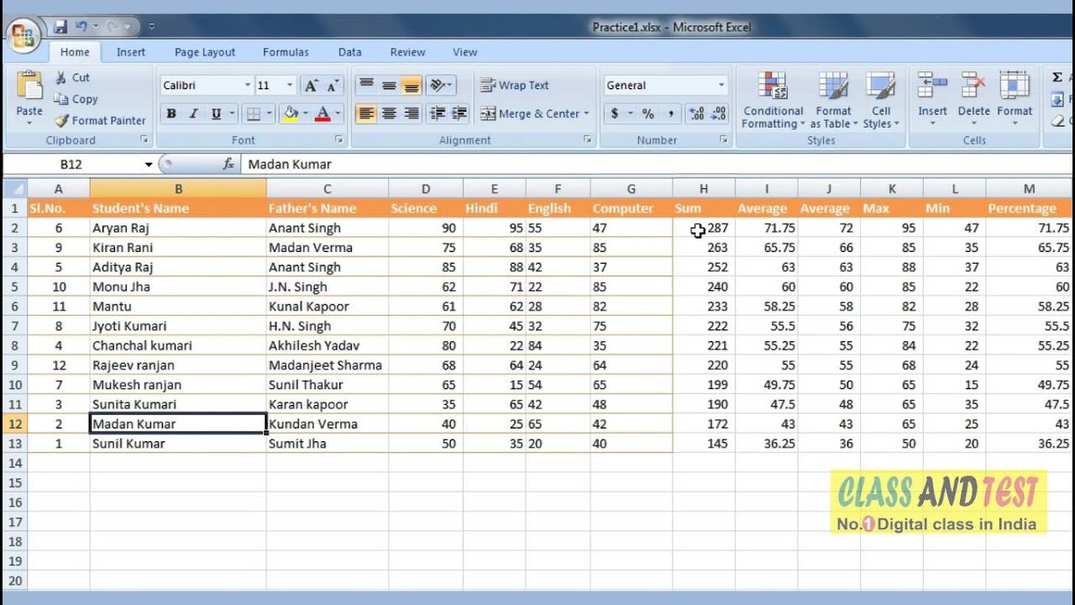This screenshot has width=1075, height=605.
Task: Apply Comma Style
Action: click(670, 113)
